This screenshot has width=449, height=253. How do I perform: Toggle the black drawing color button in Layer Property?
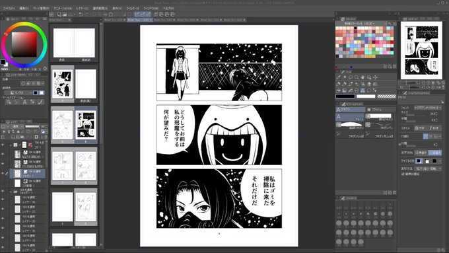[36, 92]
